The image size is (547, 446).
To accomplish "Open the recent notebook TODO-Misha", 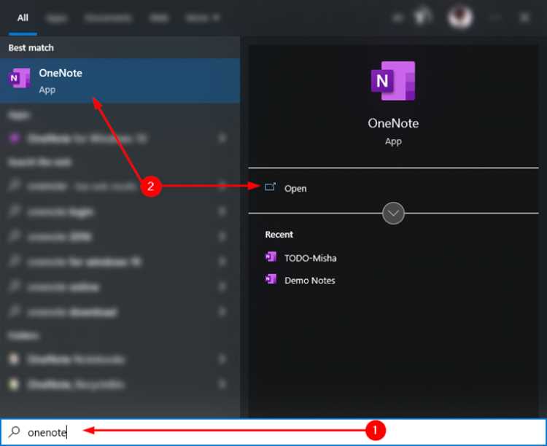I will [310, 258].
